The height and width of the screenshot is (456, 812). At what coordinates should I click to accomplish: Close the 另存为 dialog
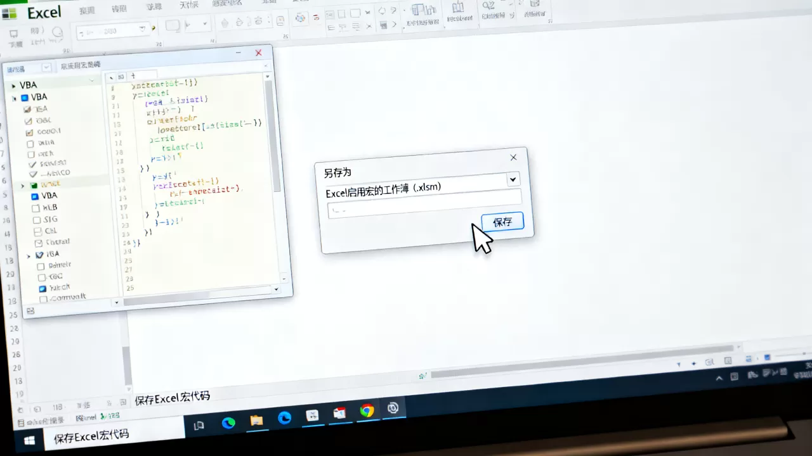click(513, 158)
